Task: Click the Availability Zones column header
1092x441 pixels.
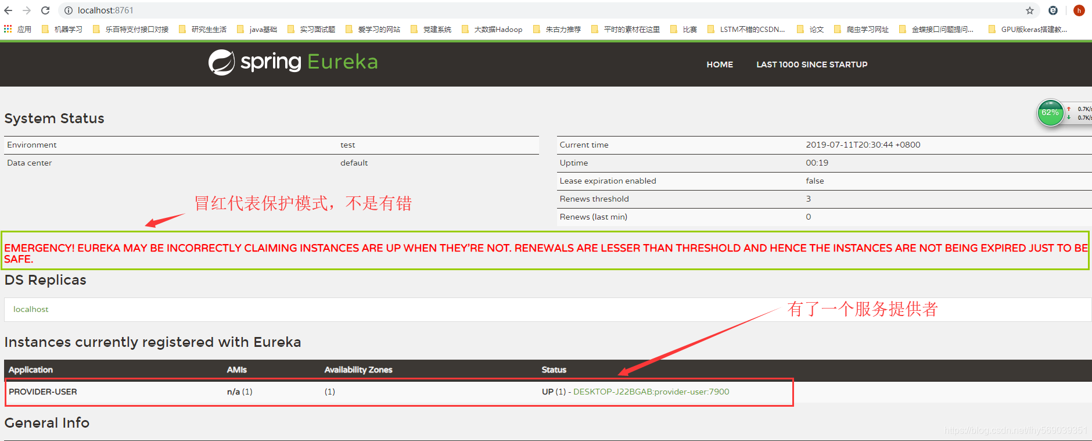Action: (x=358, y=370)
